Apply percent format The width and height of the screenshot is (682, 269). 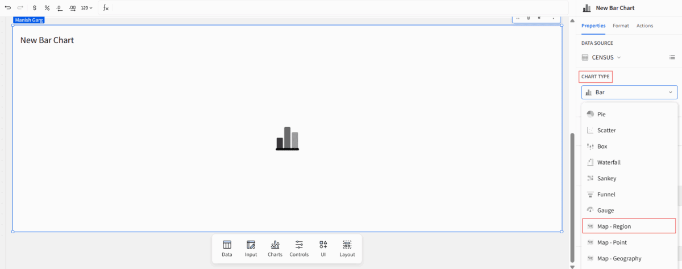click(47, 8)
